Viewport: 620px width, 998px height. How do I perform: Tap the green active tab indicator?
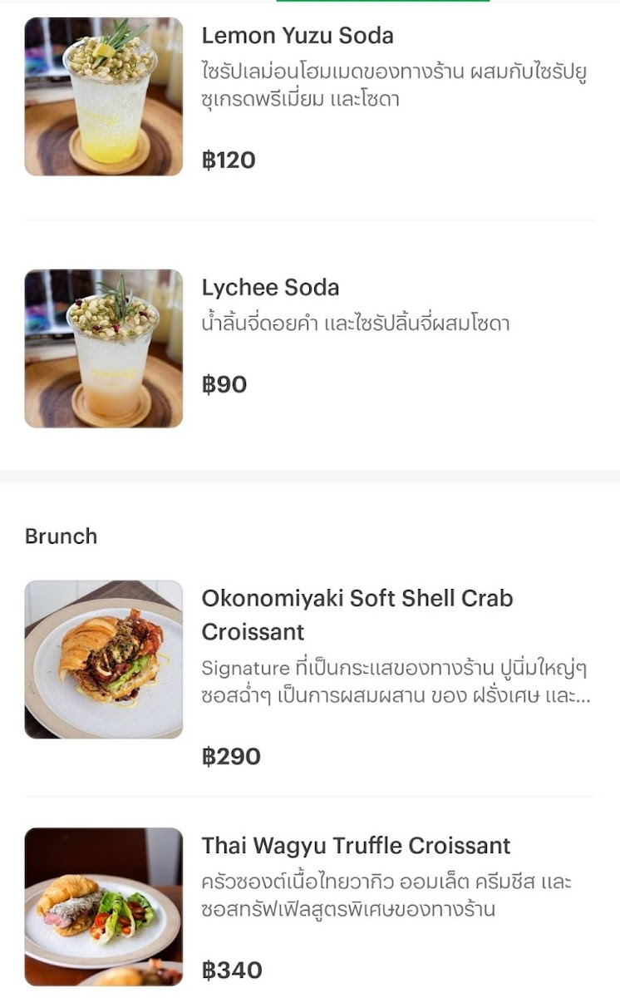[x=382, y=1]
